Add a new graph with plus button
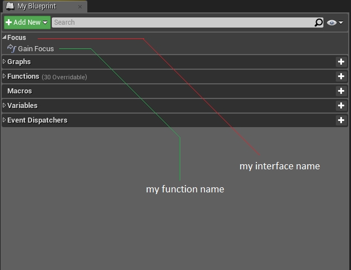 point(341,62)
